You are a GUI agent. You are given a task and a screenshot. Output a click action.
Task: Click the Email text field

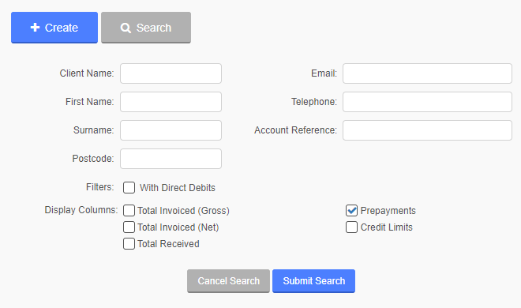coord(427,73)
